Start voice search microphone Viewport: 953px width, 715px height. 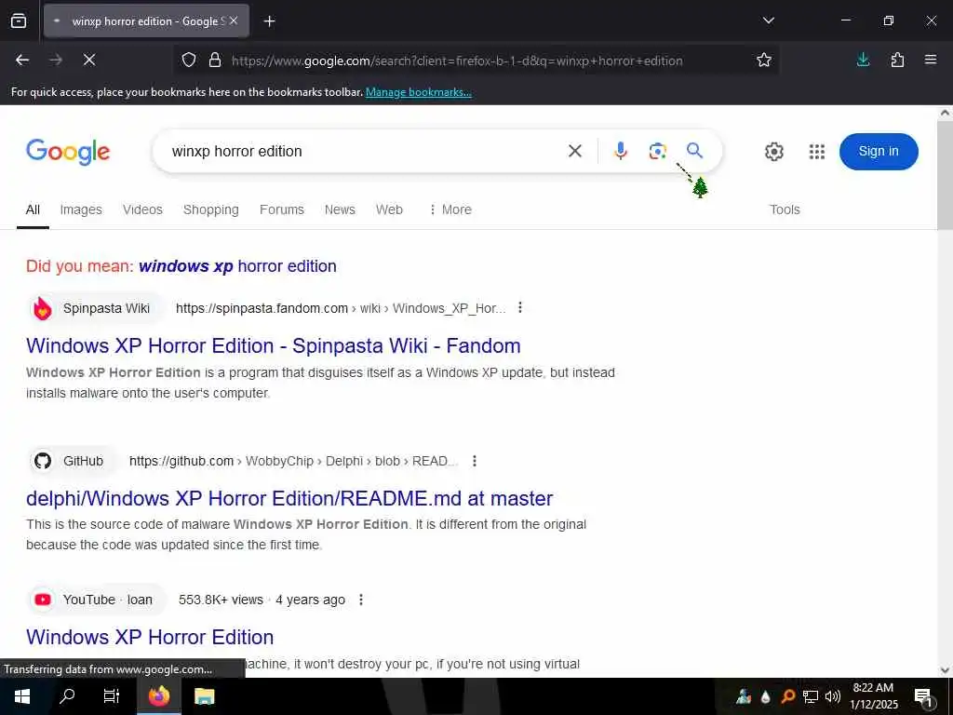click(x=620, y=151)
